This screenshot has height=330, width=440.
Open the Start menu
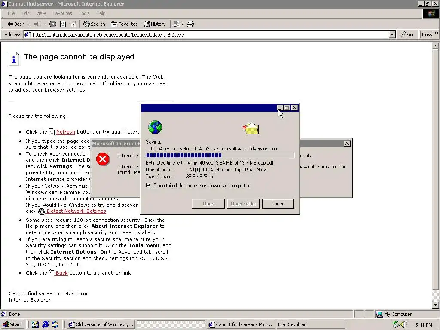[x=12, y=325]
